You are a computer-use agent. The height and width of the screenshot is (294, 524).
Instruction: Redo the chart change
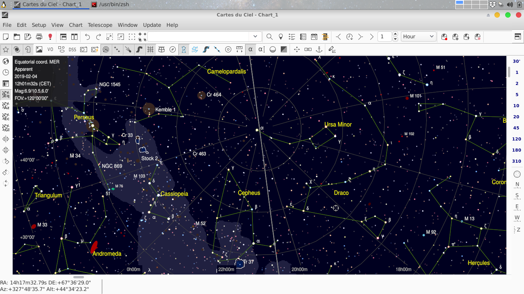pos(99,37)
